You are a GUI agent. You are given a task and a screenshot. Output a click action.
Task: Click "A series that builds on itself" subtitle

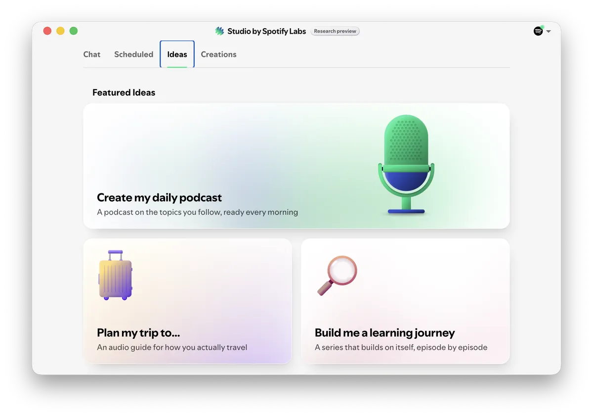click(x=401, y=347)
